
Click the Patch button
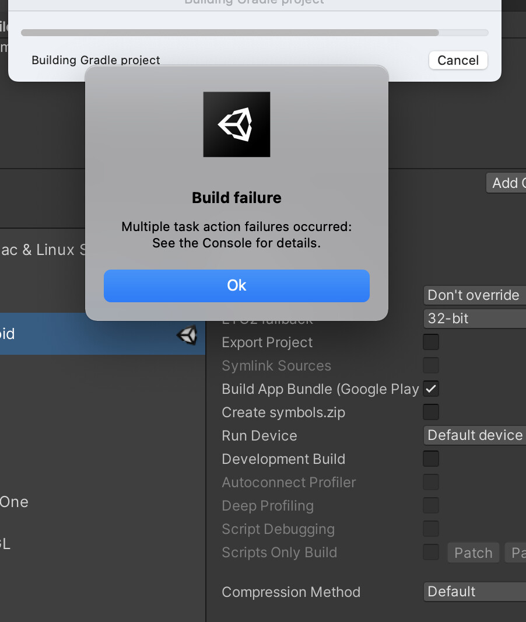click(x=473, y=552)
